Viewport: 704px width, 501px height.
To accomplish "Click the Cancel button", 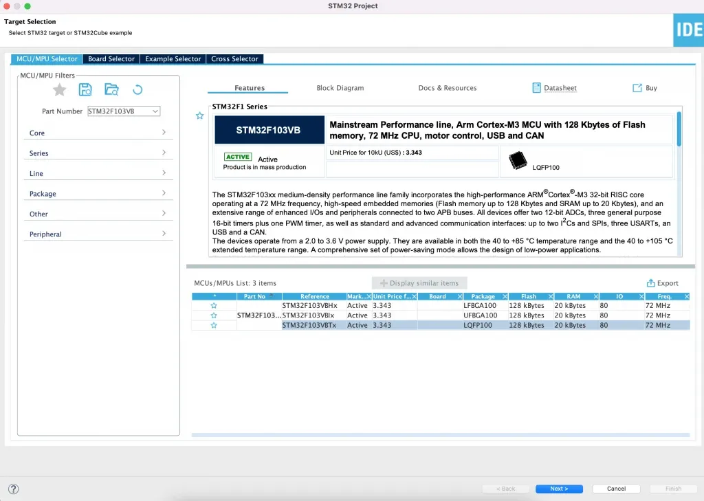I will tap(616, 489).
